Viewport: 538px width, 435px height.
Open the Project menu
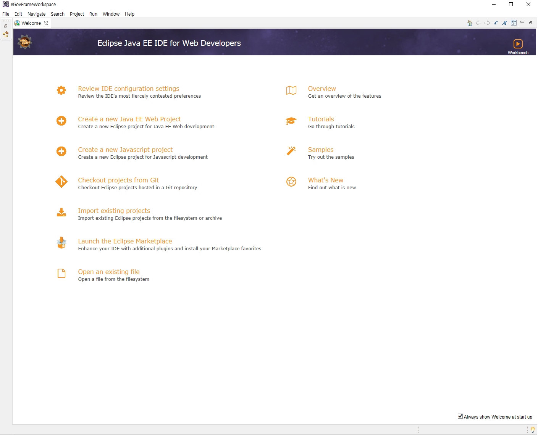77,14
